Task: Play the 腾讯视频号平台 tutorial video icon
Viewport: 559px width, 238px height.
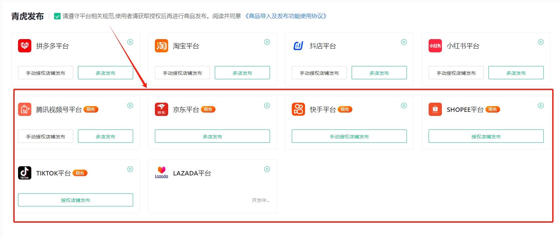Action: 130,106
